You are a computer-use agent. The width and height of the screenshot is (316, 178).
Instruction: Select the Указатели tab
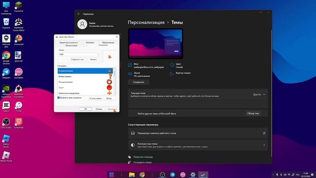pos(103,45)
